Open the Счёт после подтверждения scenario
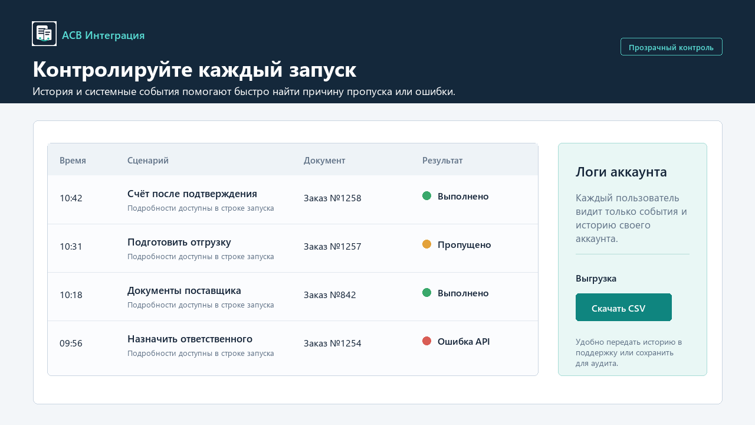Viewport: 755px width, 425px height. coord(192,194)
